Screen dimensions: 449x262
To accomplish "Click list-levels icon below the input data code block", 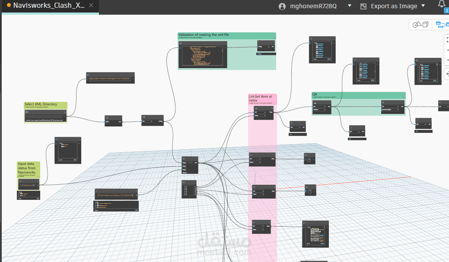I will point(20,198).
